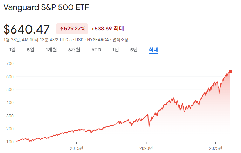Click the 529.27% gain badge

pyautogui.click(x=72, y=29)
